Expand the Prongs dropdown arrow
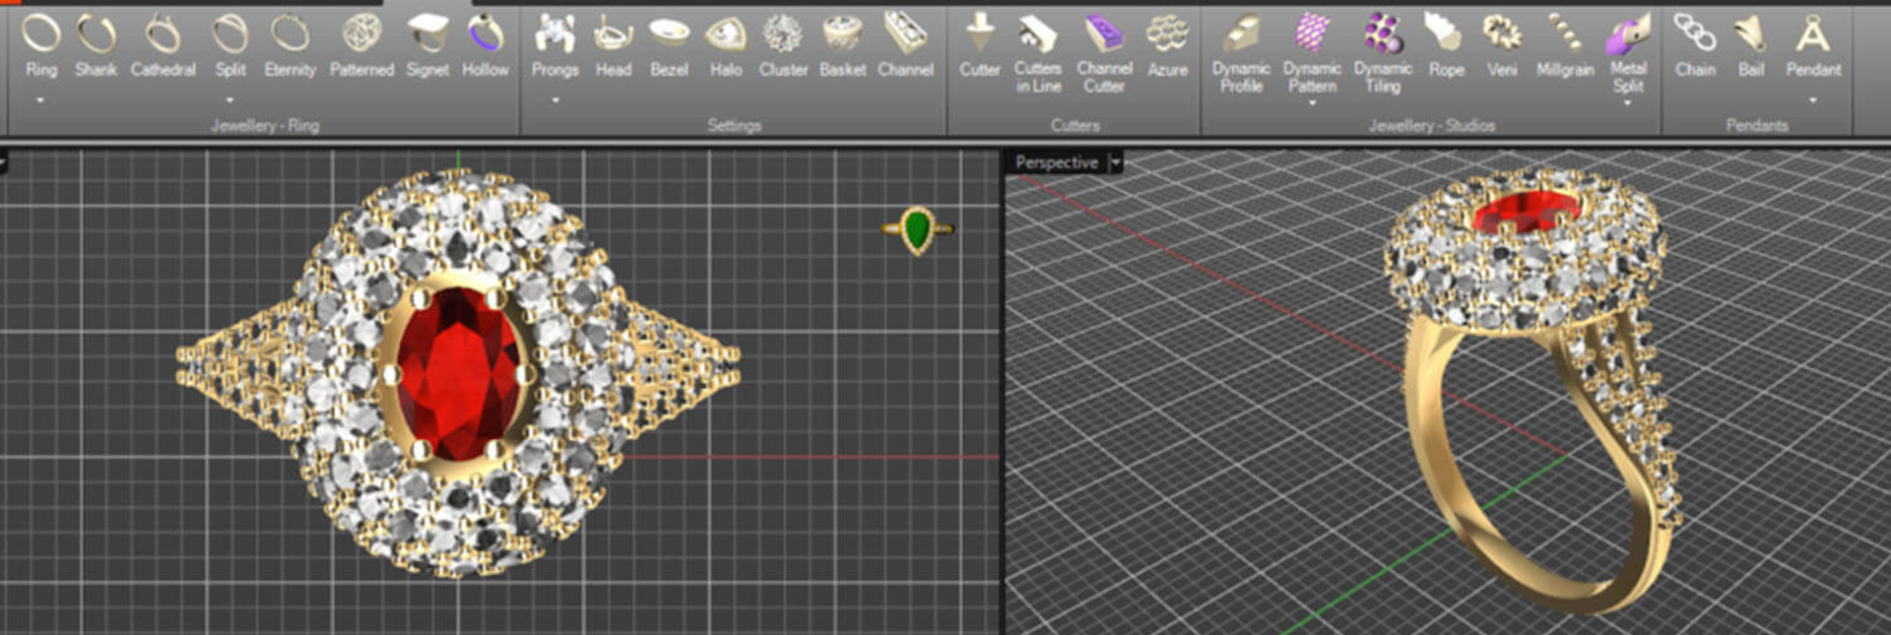The height and width of the screenshot is (635, 1891). pos(555,100)
